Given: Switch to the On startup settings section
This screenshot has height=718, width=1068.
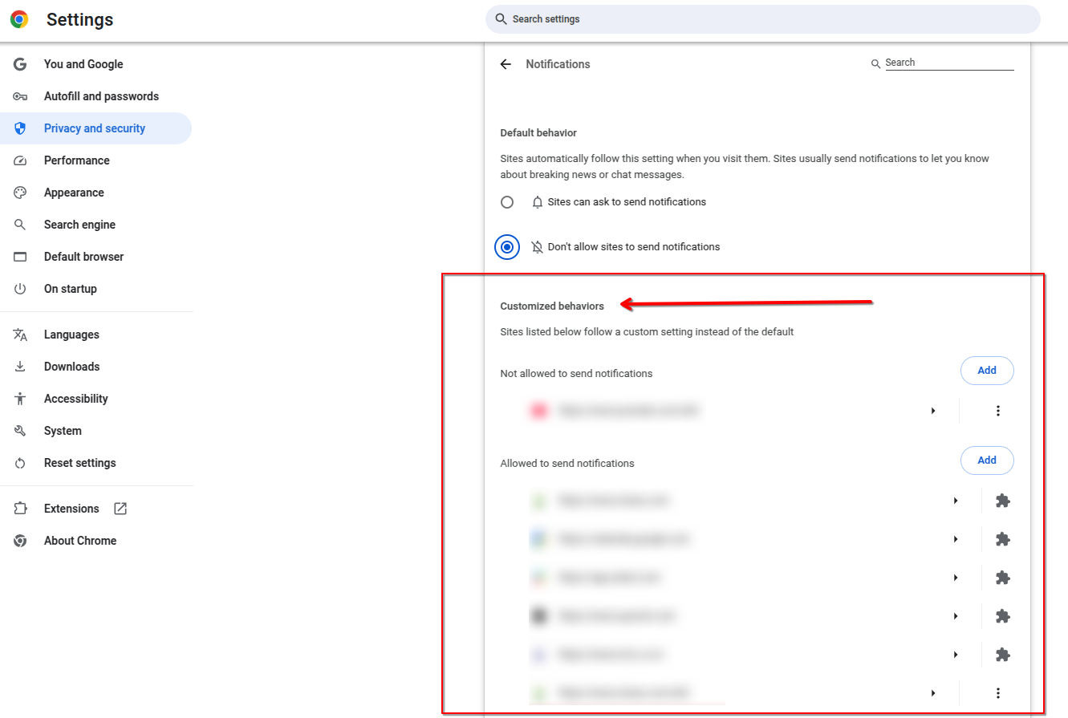Looking at the screenshot, I should (19, 289).
